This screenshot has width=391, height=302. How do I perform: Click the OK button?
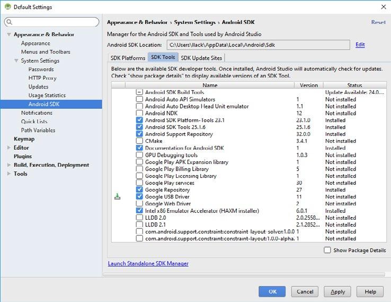point(272,291)
